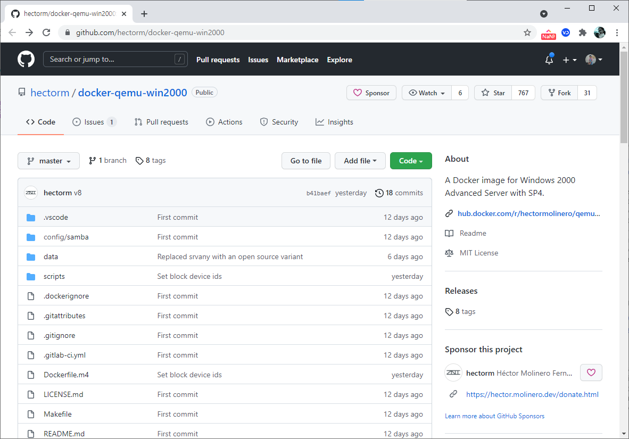Open the hub.docker.com link in About
Image resolution: width=629 pixels, height=439 pixels.
point(529,213)
